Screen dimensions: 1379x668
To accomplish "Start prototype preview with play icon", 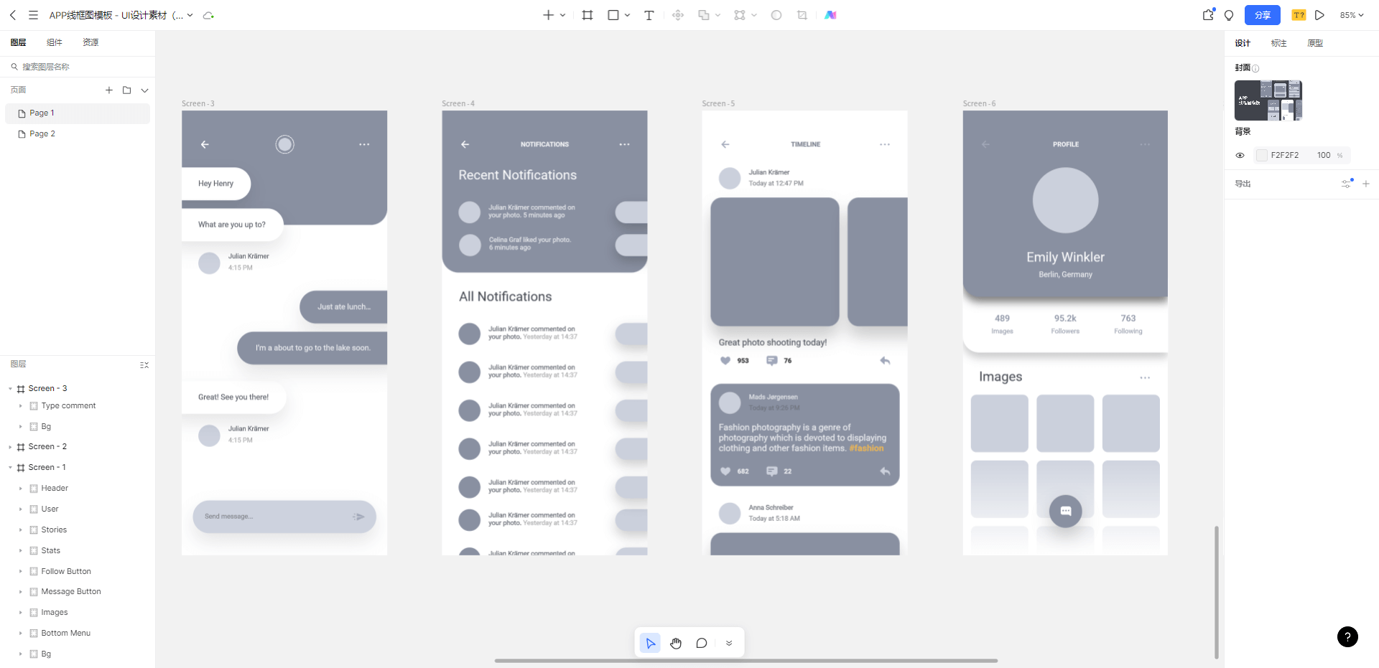I will coord(1319,15).
